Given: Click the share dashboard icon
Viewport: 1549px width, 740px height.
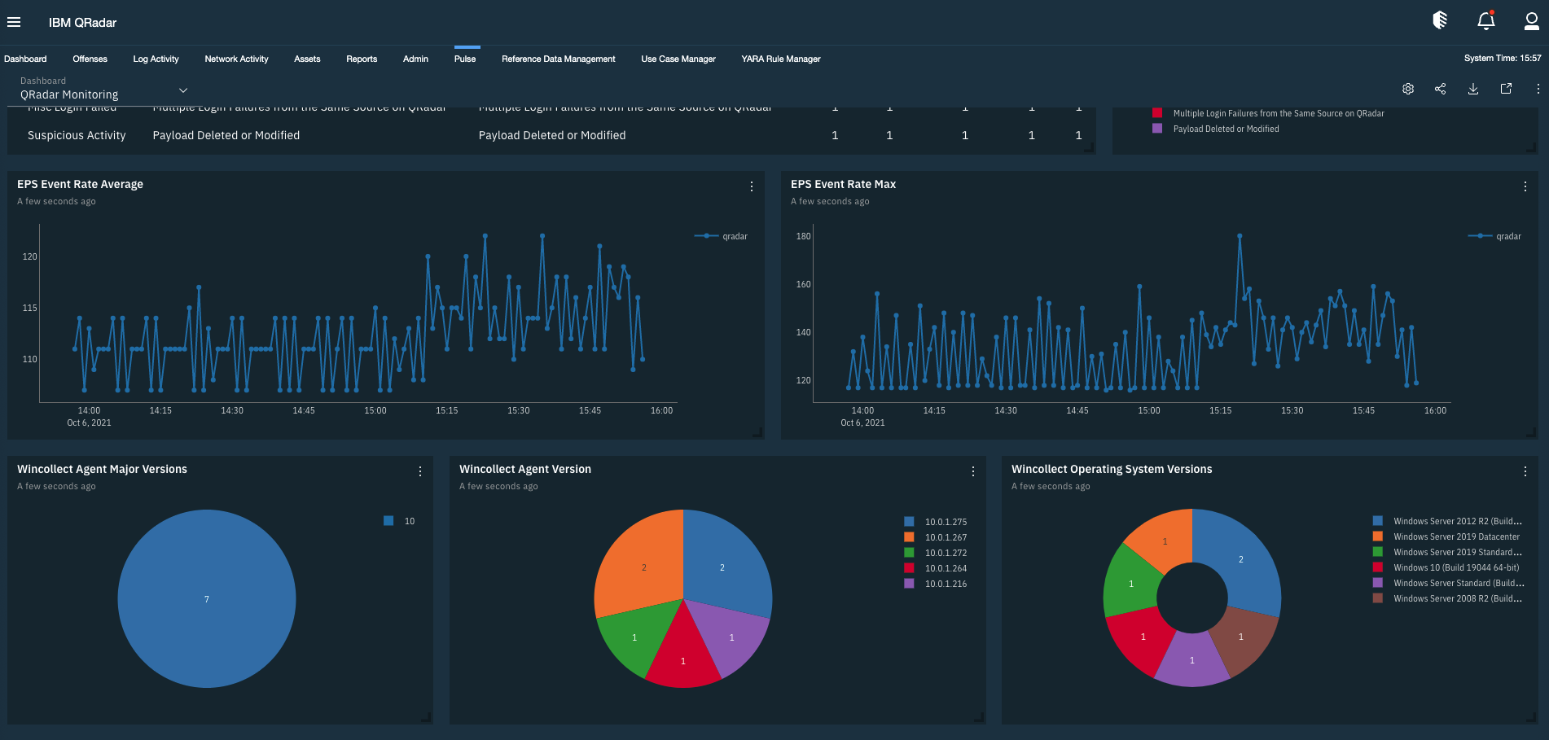Looking at the screenshot, I should coord(1440,88).
